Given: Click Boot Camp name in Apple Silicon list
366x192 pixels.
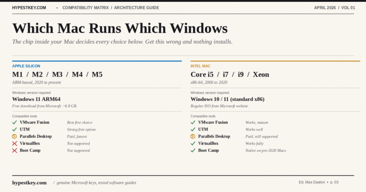Looking at the screenshot, I should click(30, 150).
